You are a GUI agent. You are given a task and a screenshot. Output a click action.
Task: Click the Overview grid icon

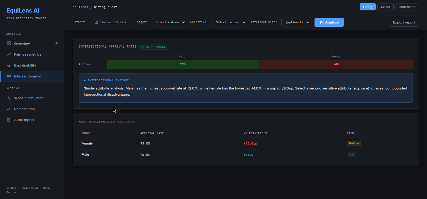tap(9, 44)
